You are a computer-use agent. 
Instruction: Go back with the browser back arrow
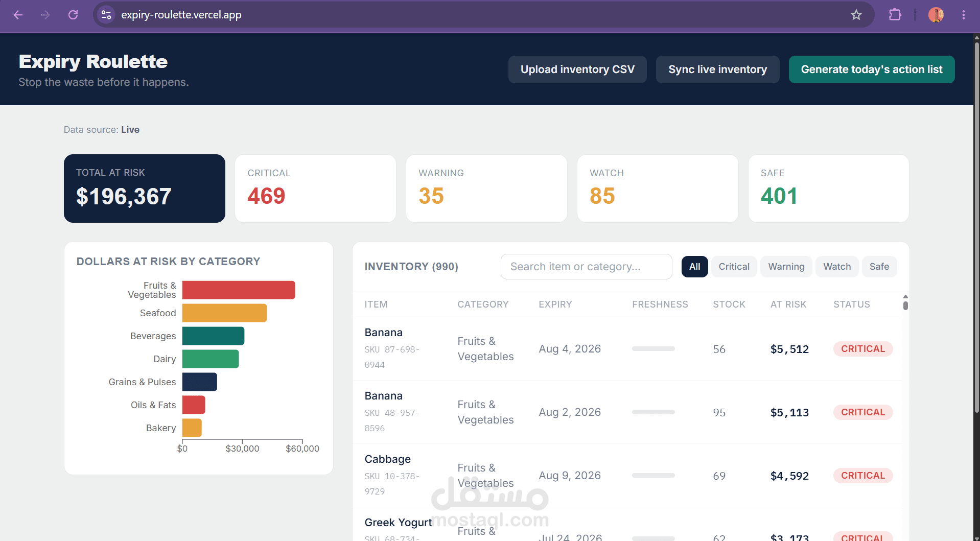pos(18,15)
